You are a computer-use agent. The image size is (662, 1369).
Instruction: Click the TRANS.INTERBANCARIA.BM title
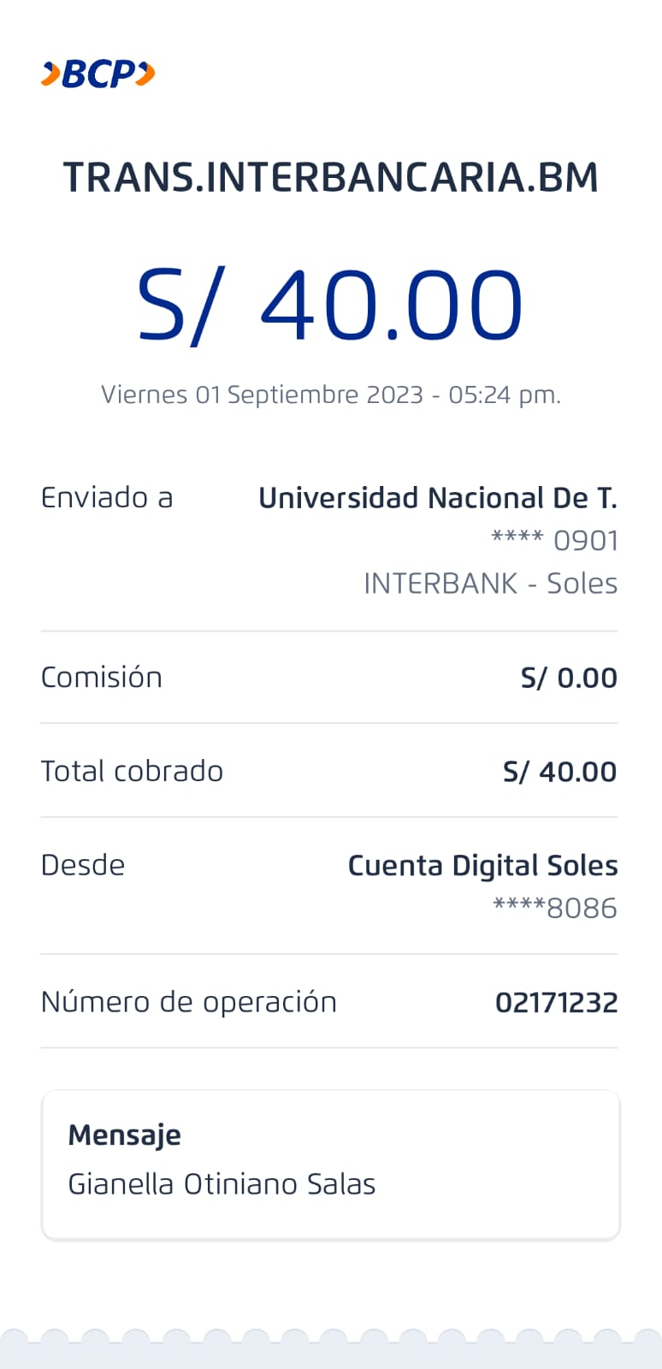(x=330, y=177)
